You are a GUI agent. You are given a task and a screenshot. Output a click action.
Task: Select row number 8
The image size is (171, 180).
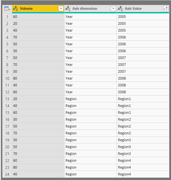7,65
